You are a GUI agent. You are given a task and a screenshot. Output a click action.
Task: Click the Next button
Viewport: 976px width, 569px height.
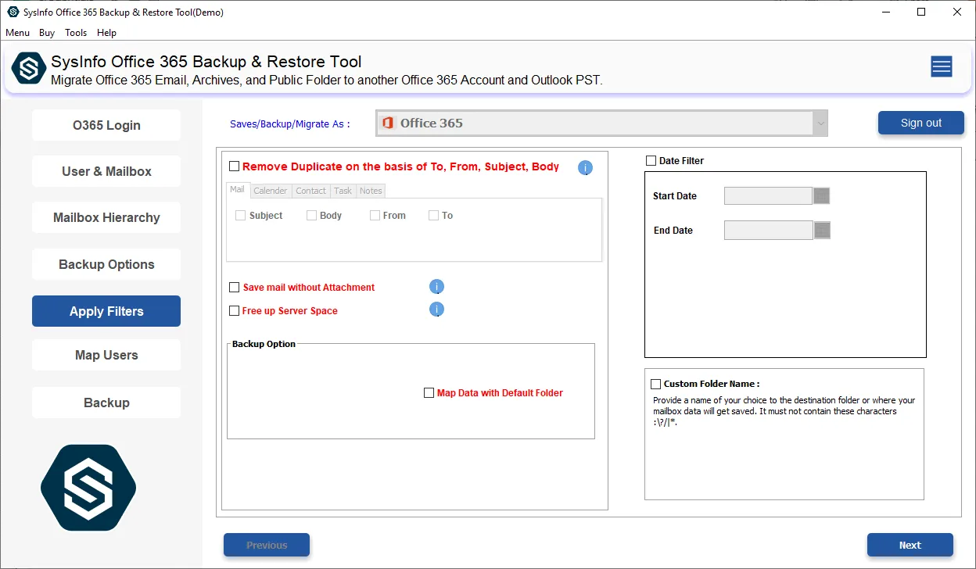point(910,545)
